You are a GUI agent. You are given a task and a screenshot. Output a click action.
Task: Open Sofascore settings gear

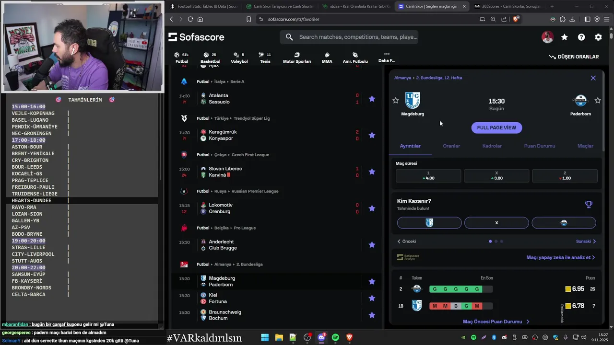(598, 37)
